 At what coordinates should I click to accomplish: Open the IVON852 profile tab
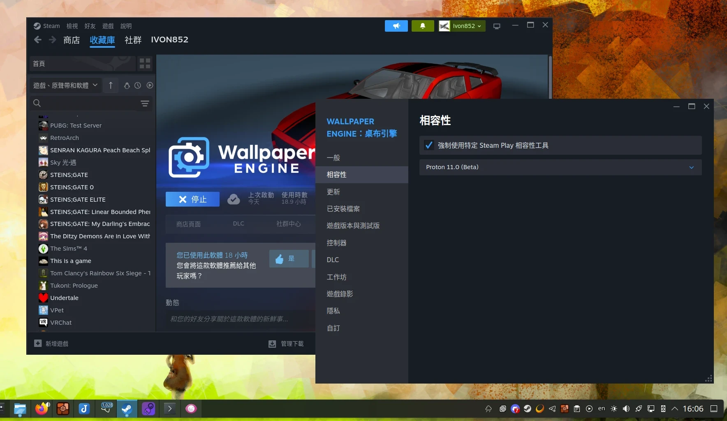point(169,40)
